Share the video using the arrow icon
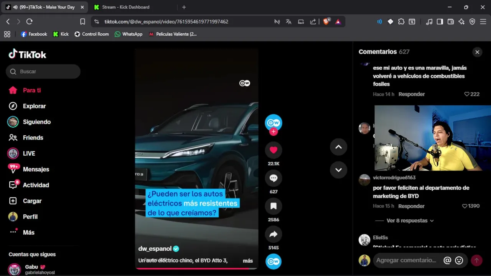 274,234
